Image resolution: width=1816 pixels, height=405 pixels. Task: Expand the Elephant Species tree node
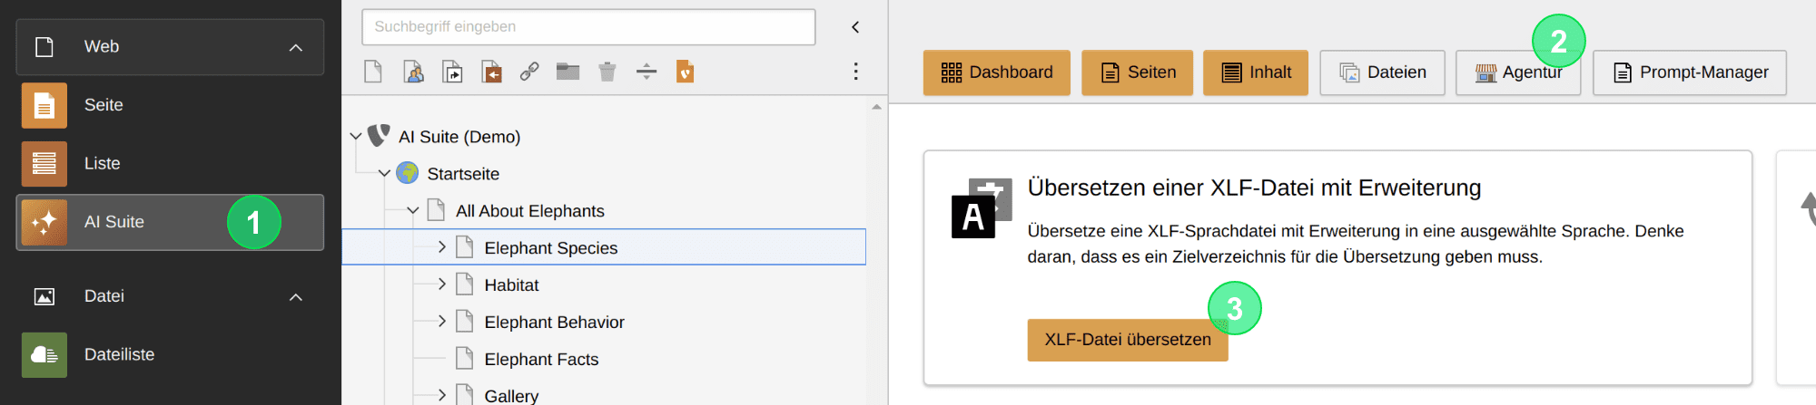click(x=442, y=247)
